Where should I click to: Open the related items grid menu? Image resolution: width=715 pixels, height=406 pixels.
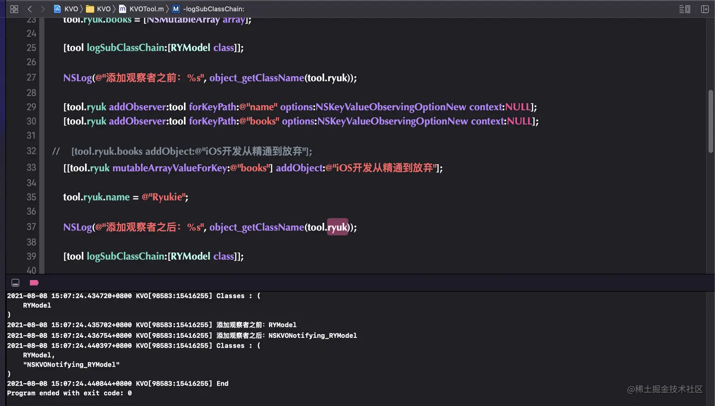pos(14,9)
